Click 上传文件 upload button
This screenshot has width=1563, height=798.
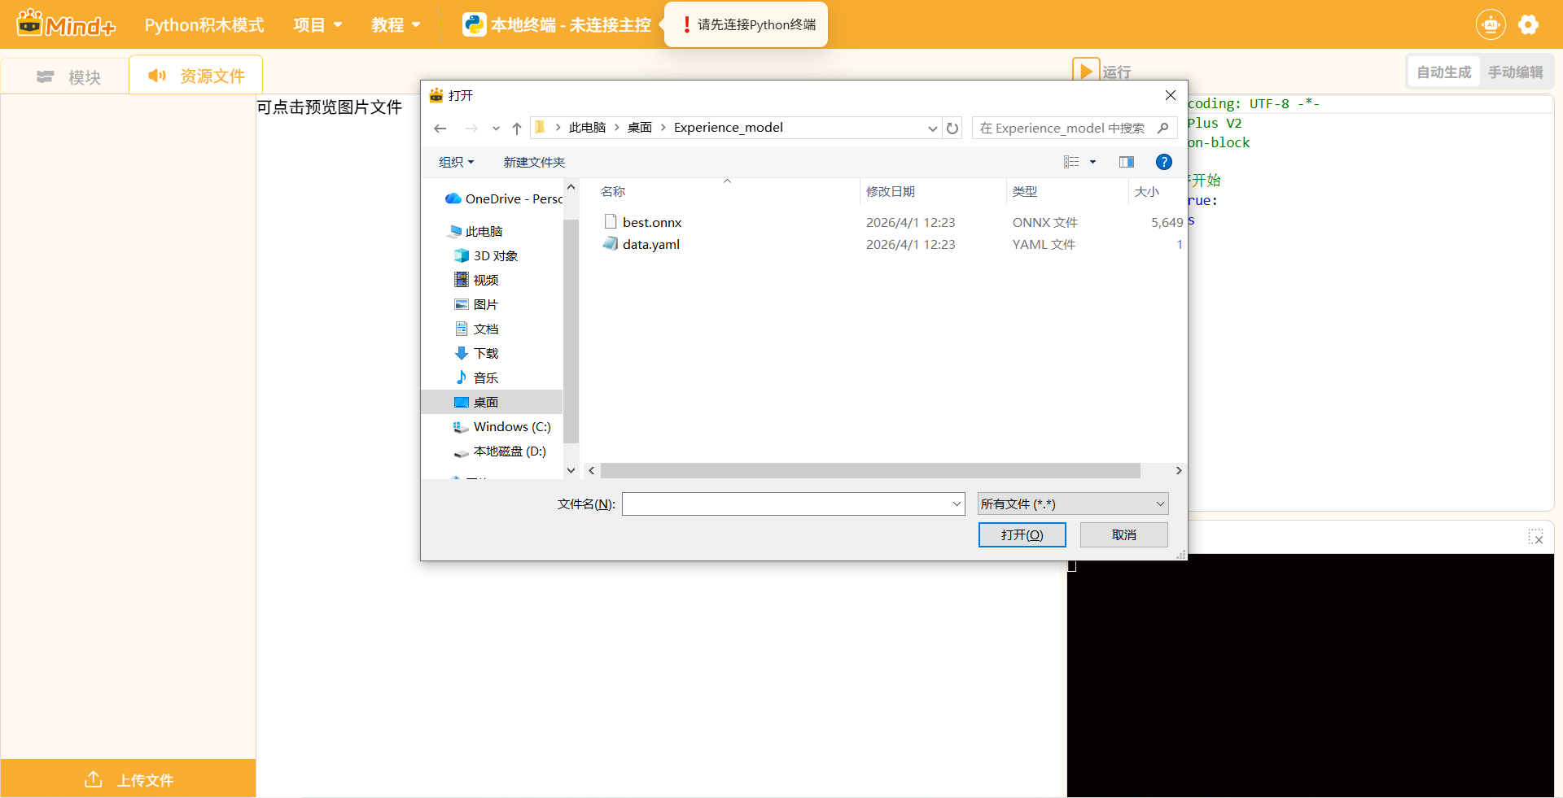point(129,779)
